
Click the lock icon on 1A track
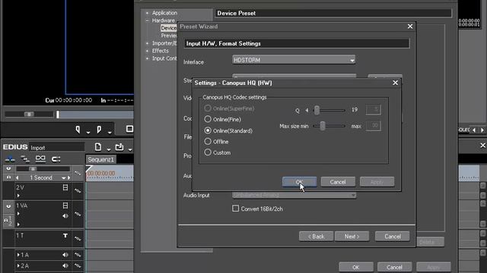pos(78,255)
